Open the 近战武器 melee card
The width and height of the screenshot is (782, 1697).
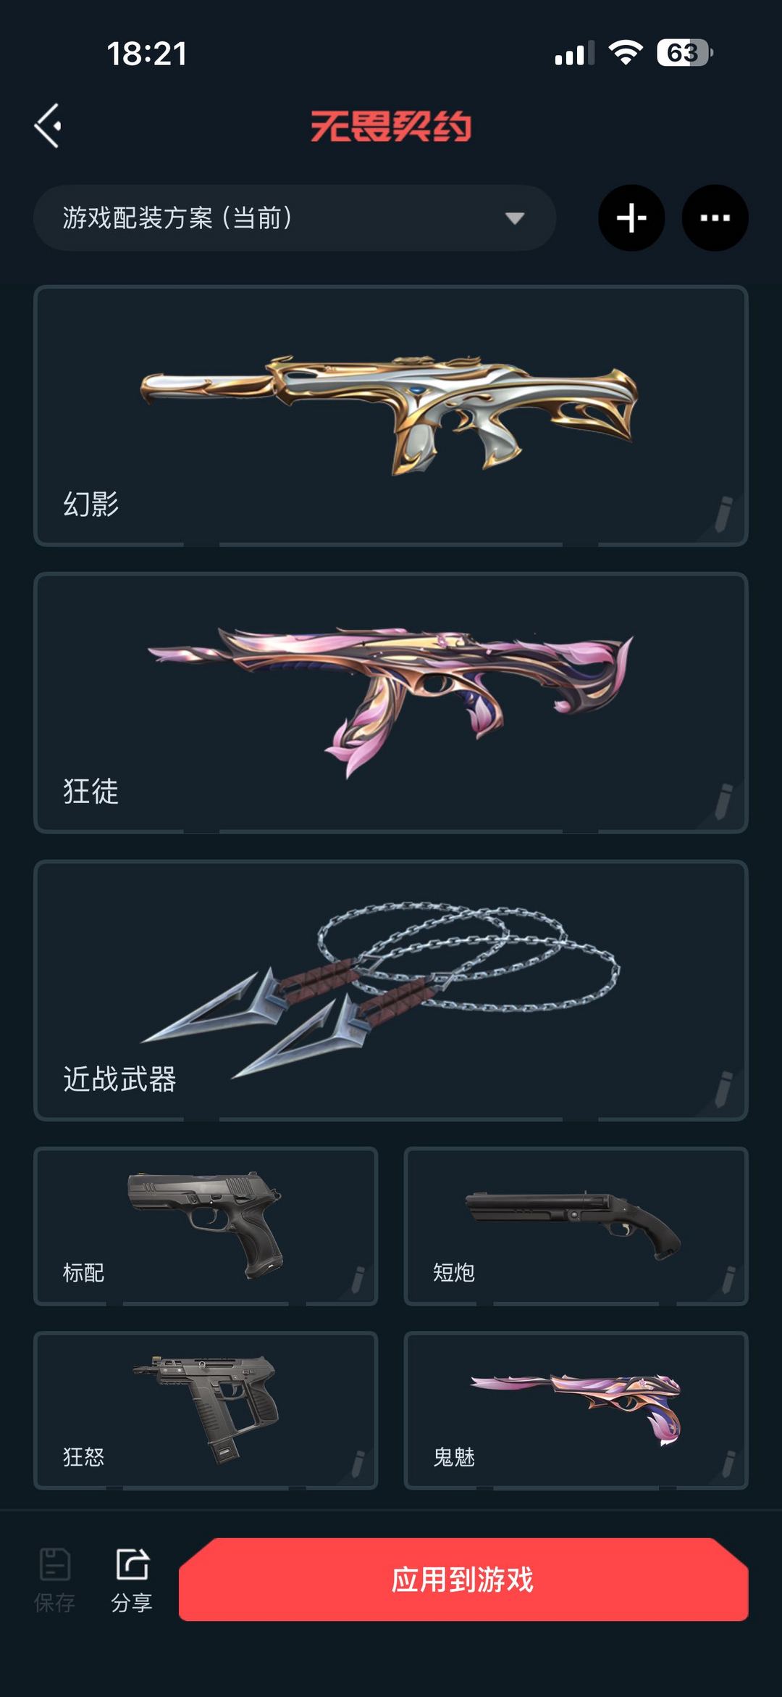point(391,990)
